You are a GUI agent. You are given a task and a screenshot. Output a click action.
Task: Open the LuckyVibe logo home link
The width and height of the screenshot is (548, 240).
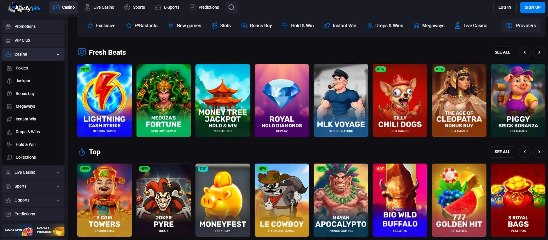click(25, 8)
